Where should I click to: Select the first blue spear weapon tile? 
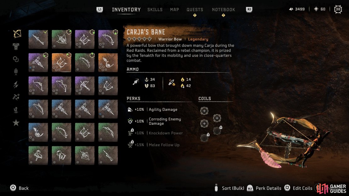click(38, 39)
